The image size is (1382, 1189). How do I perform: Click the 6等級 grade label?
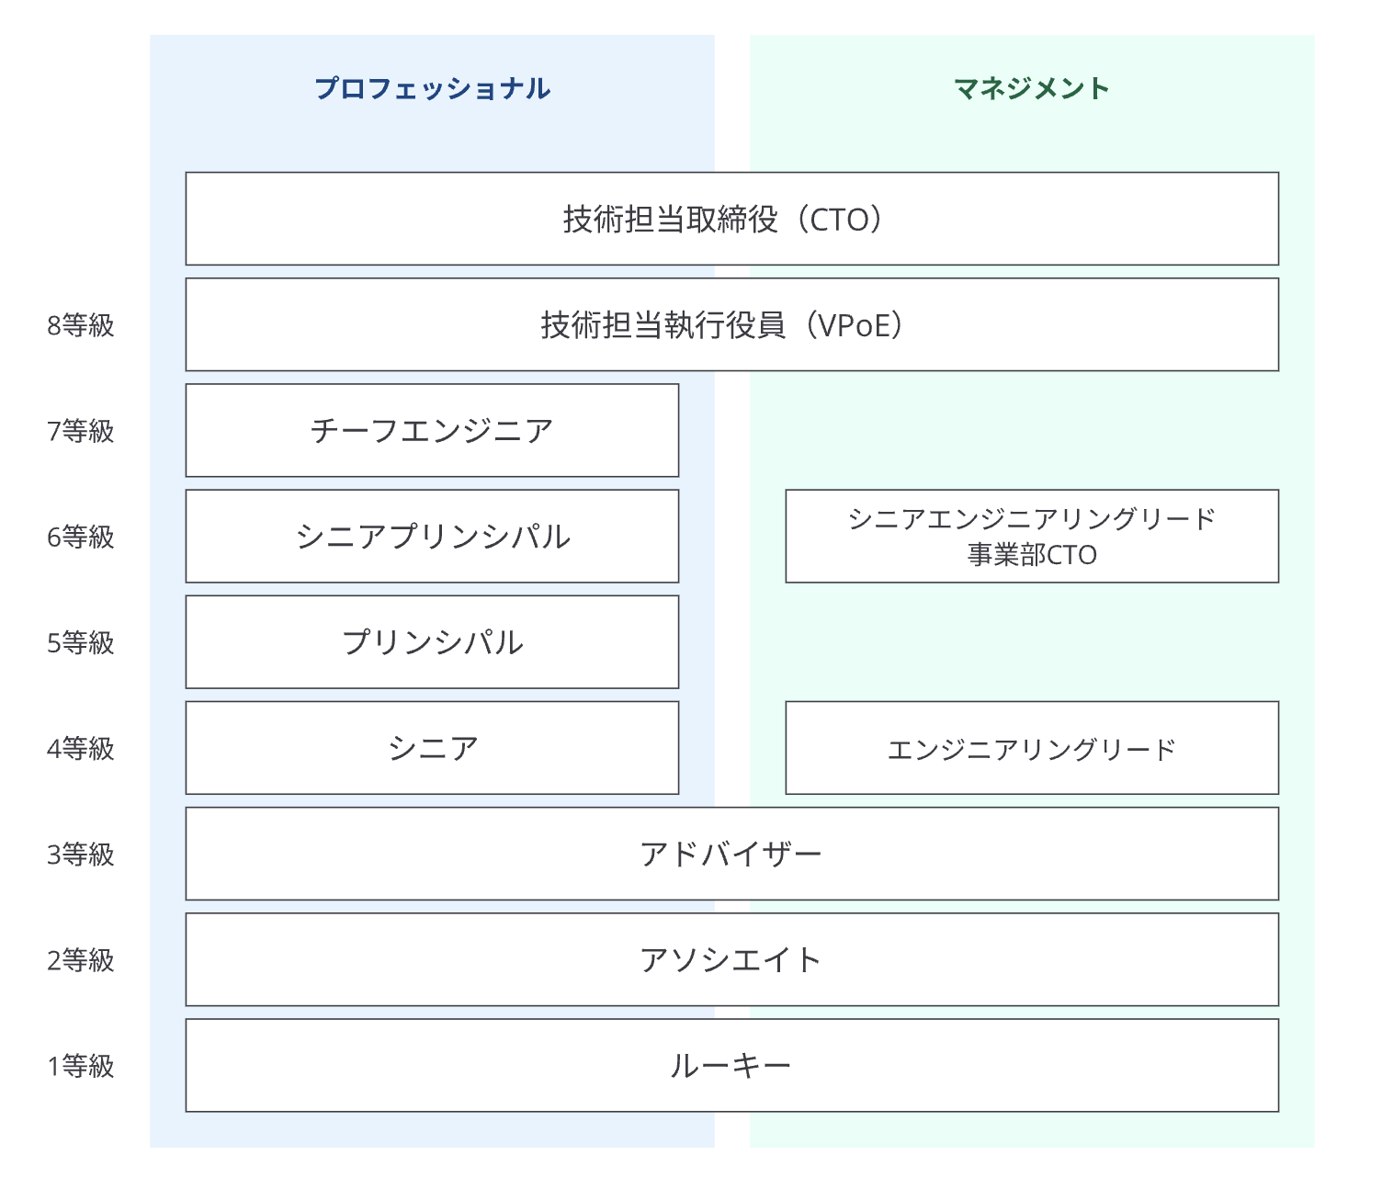point(81,537)
